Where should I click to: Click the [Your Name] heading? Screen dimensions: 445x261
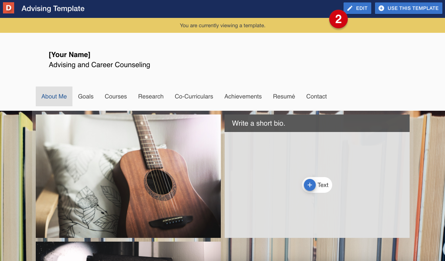click(70, 54)
